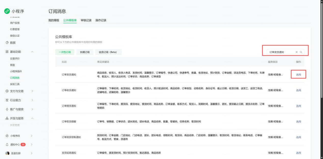
Task: Click 选用 for 订单提货通知 template
Action: click(x=299, y=106)
